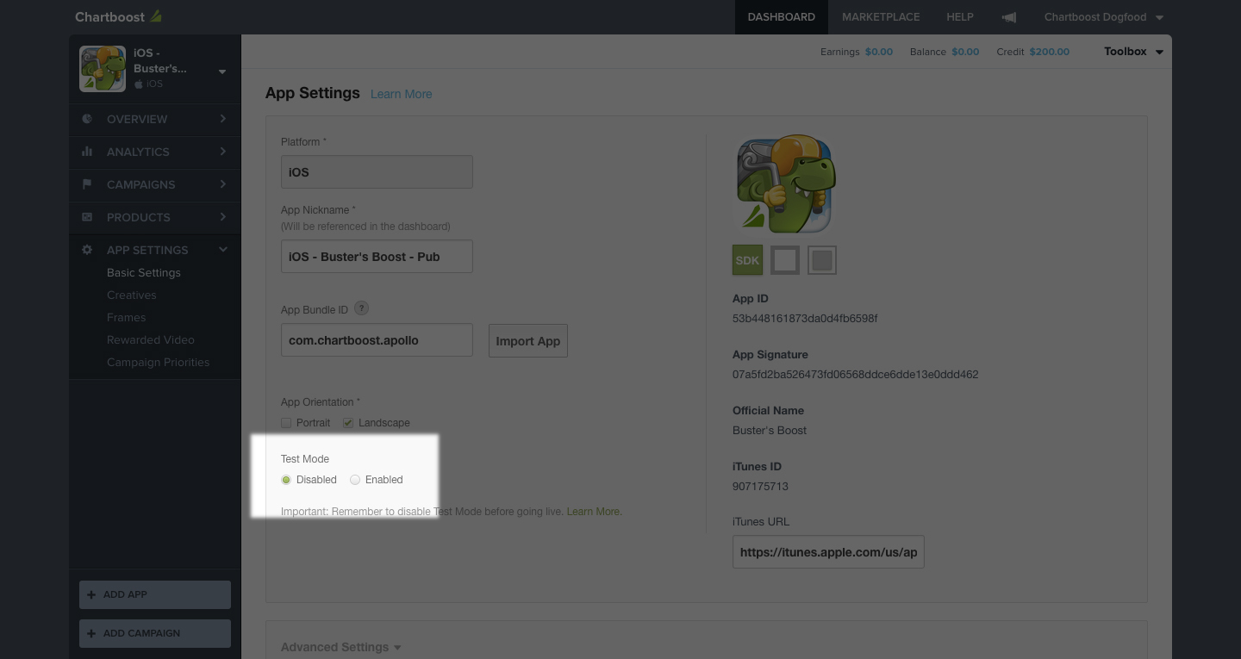This screenshot has height=659, width=1241.
Task: Click the Buster's Boost sidebar app thumbnail
Action: point(103,68)
